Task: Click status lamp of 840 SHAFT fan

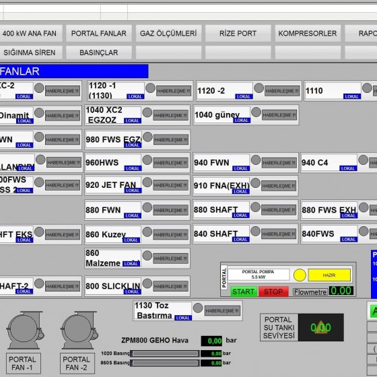Action: 255,232
